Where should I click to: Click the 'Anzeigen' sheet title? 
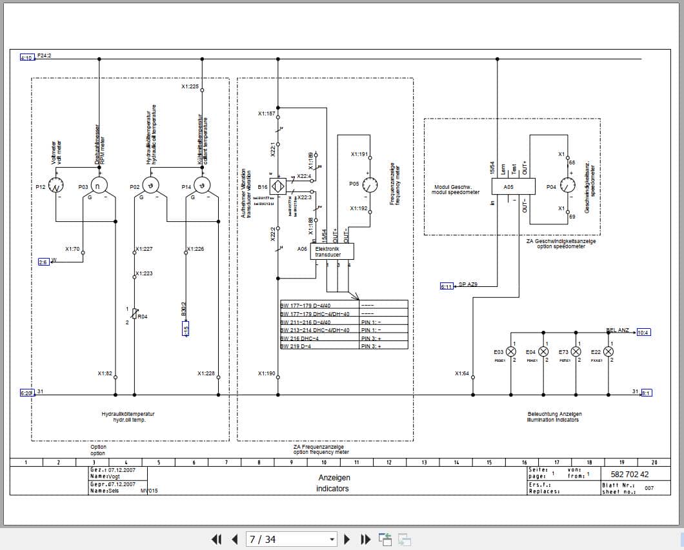tap(334, 478)
